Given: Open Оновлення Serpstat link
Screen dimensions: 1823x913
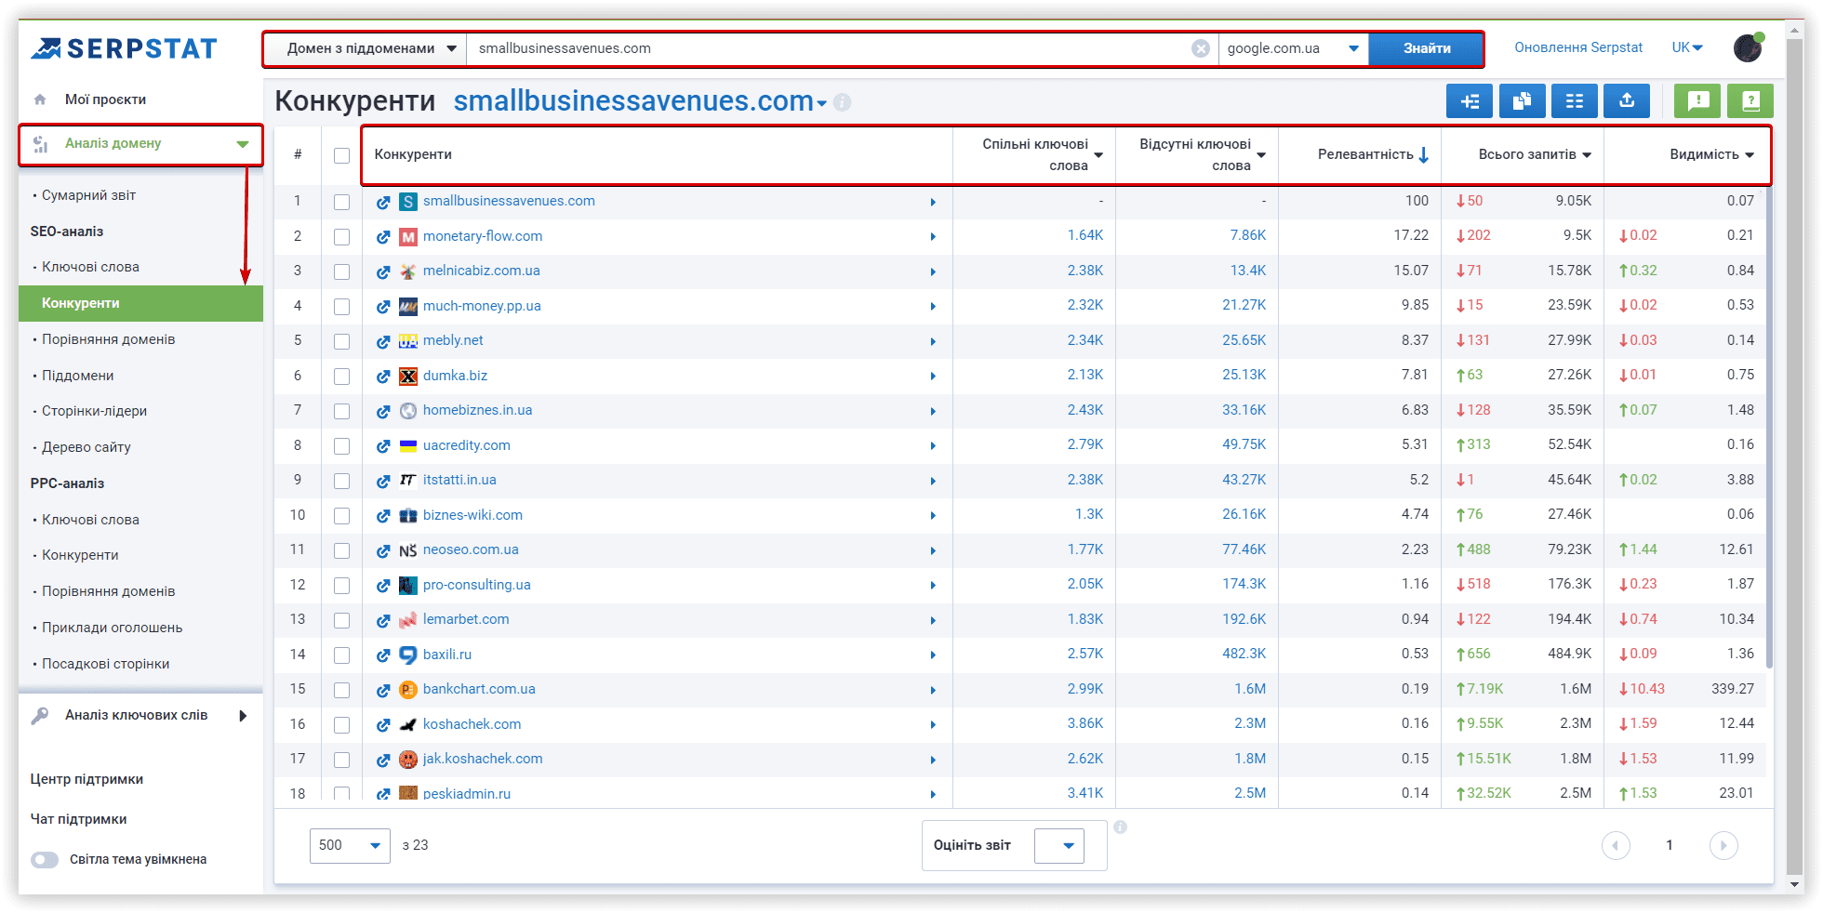Looking at the screenshot, I should point(1578,47).
